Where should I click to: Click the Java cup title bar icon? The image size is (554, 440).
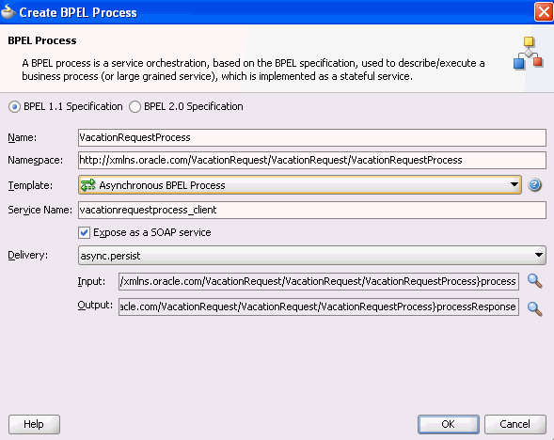pos(8,12)
